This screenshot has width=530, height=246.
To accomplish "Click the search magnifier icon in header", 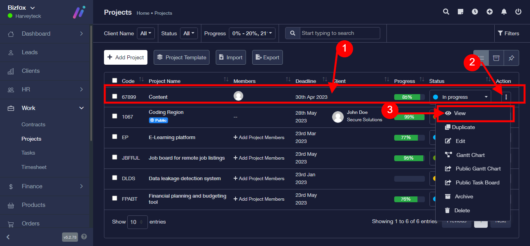I will (x=446, y=12).
